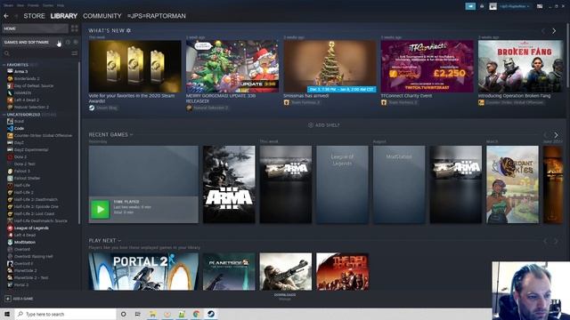Click Add Shelf
570x320 pixels.
(323, 125)
